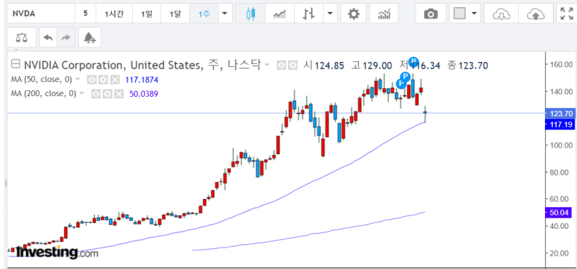Open settings gear beside NVIDIA Corporation title

tap(293, 66)
